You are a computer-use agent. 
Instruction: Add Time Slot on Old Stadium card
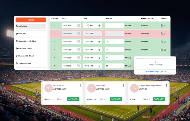tap(73, 99)
